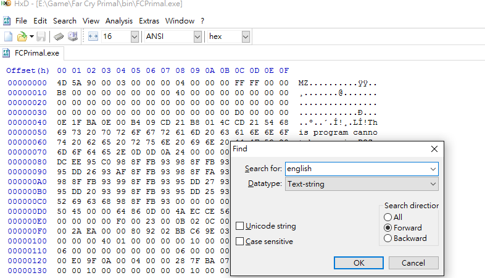
Task: Click the Offset(h) column header
Action: (28, 70)
